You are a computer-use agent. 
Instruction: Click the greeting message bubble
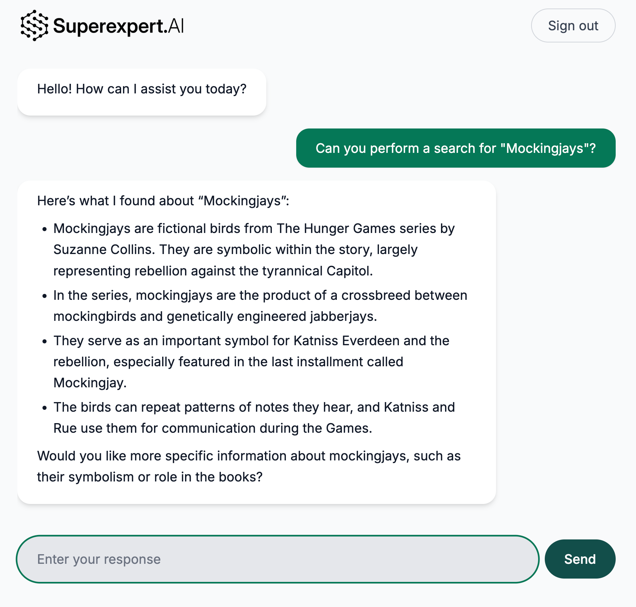point(142,92)
